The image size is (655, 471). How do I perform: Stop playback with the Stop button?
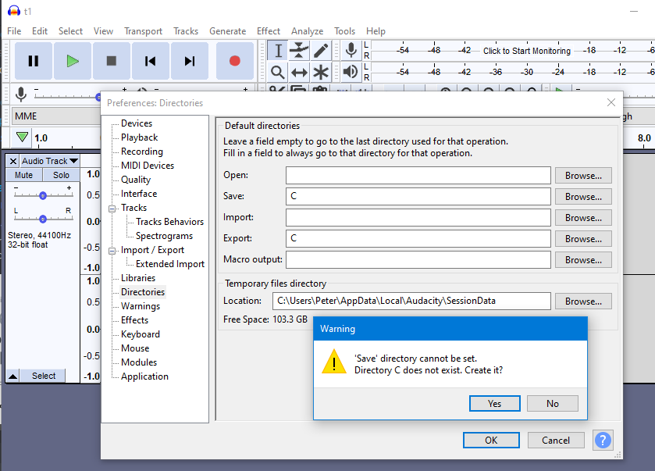pyautogui.click(x=111, y=61)
